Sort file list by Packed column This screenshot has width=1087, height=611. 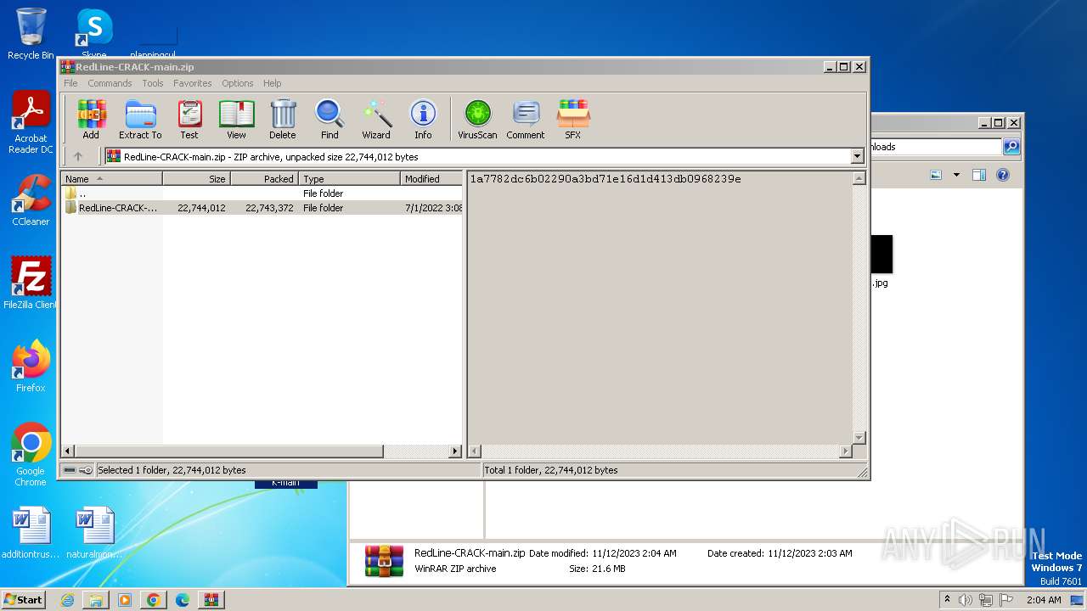(x=264, y=179)
